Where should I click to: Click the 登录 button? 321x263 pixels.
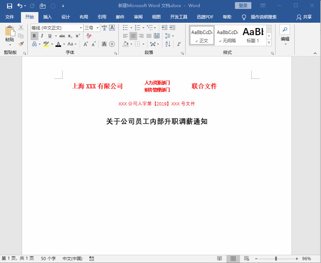click(x=244, y=5)
